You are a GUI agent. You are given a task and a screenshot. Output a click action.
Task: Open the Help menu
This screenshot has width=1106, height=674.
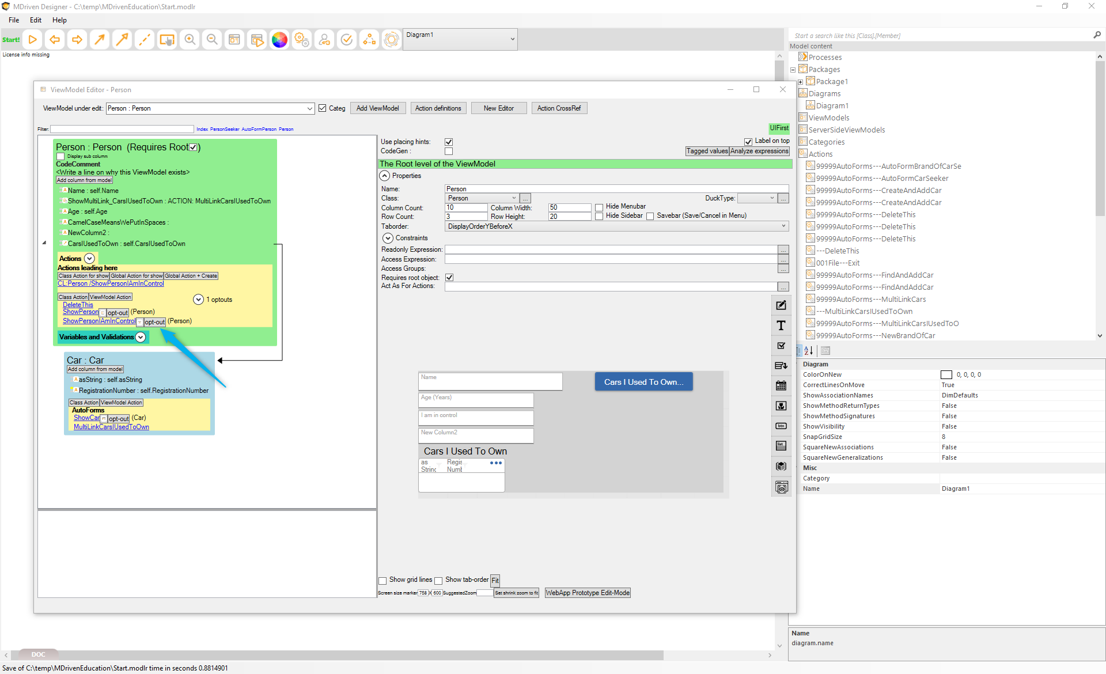tap(59, 20)
